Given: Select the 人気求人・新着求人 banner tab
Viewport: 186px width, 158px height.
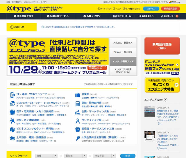Looking at the screenshot, I should [x=123, y=43].
